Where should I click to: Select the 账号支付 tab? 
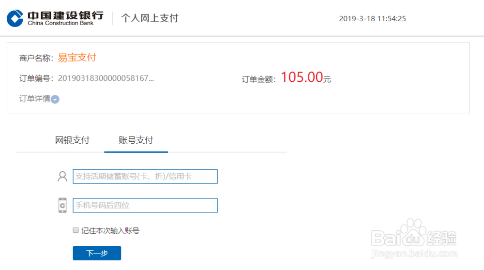(136, 140)
